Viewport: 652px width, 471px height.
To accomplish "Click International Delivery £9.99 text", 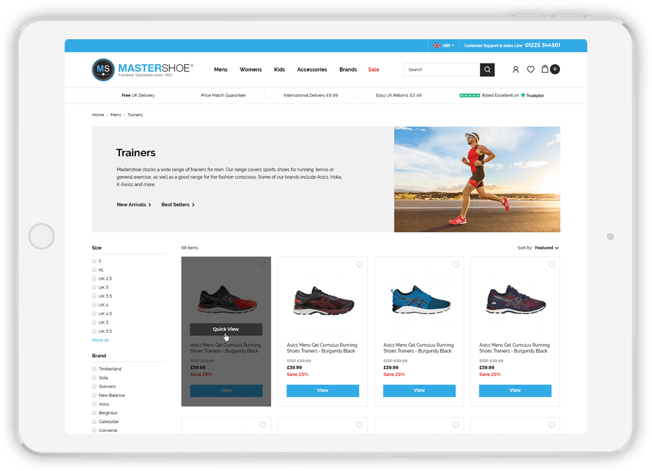I will (x=310, y=95).
